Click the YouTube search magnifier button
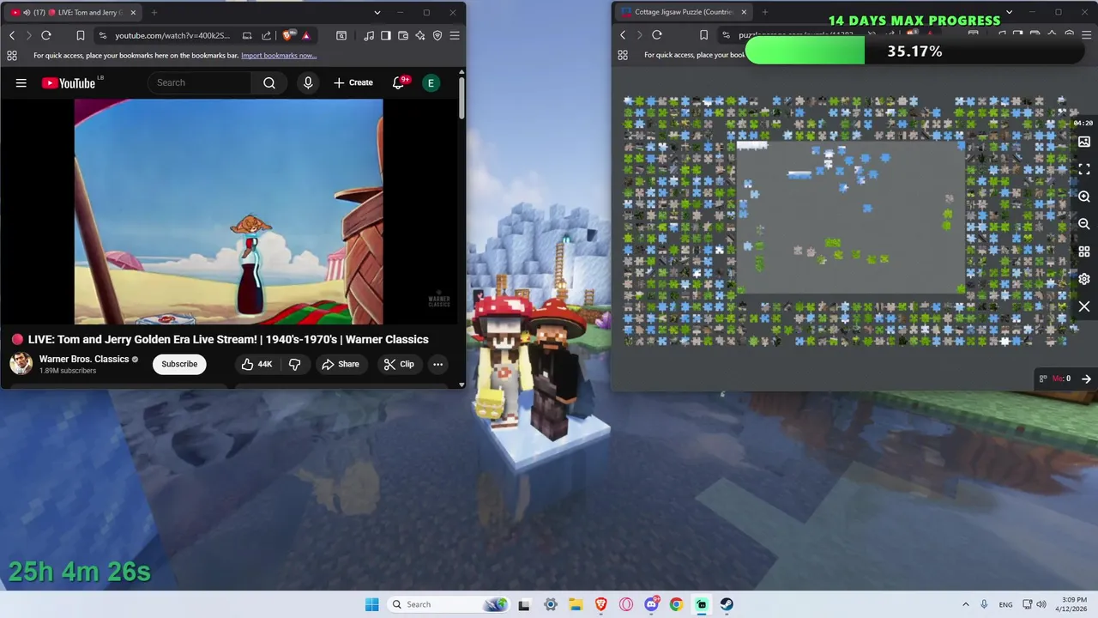The image size is (1098, 618). pyautogui.click(x=269, y=82)
